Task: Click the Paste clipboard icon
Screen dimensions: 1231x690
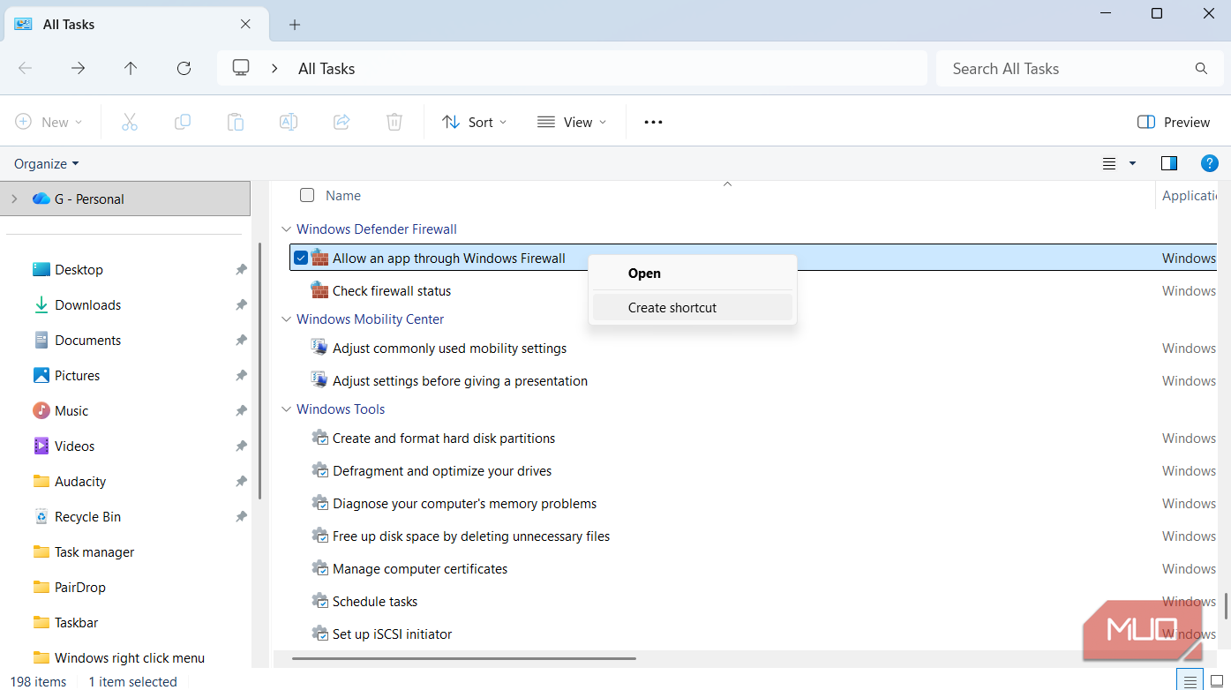Action: (236, 122)
